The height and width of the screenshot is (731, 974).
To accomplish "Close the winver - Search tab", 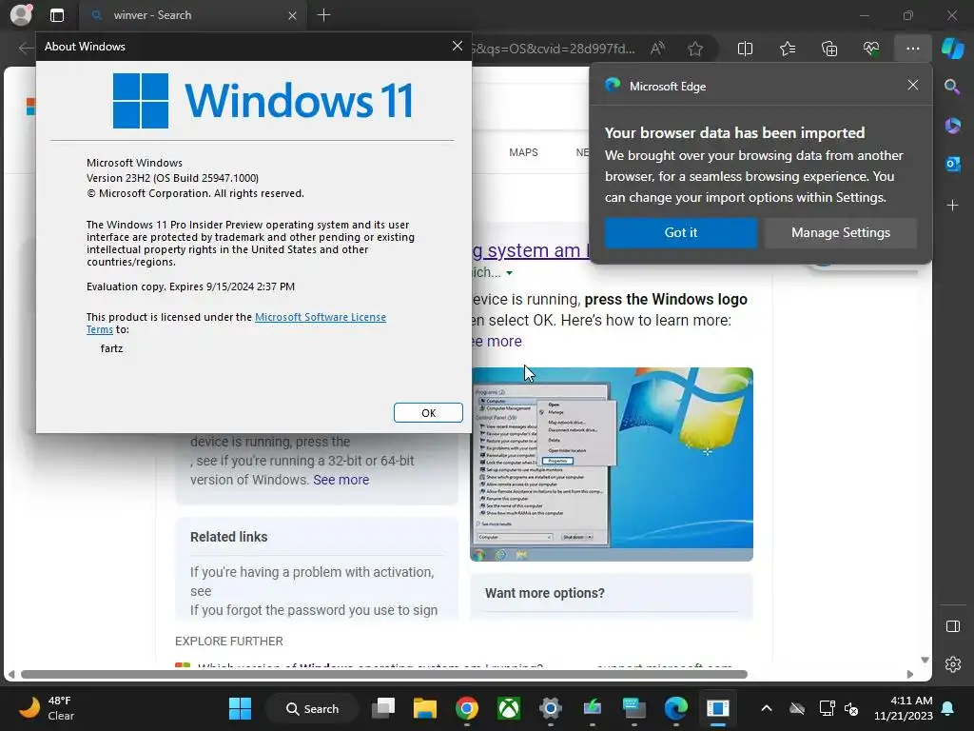I will pos(292,15).
